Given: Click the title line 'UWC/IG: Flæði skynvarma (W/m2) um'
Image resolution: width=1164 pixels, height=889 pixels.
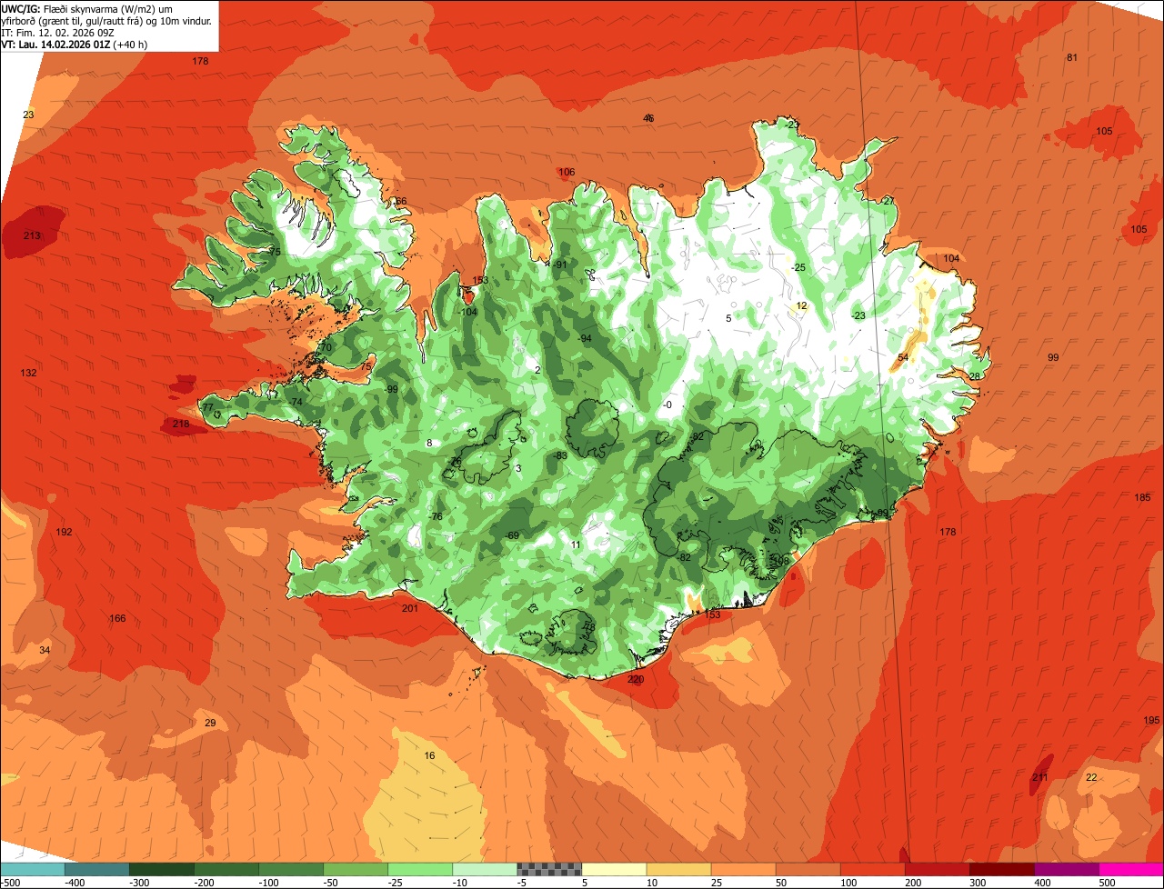Looking at the screenshot, I should [x=88, y=8].
